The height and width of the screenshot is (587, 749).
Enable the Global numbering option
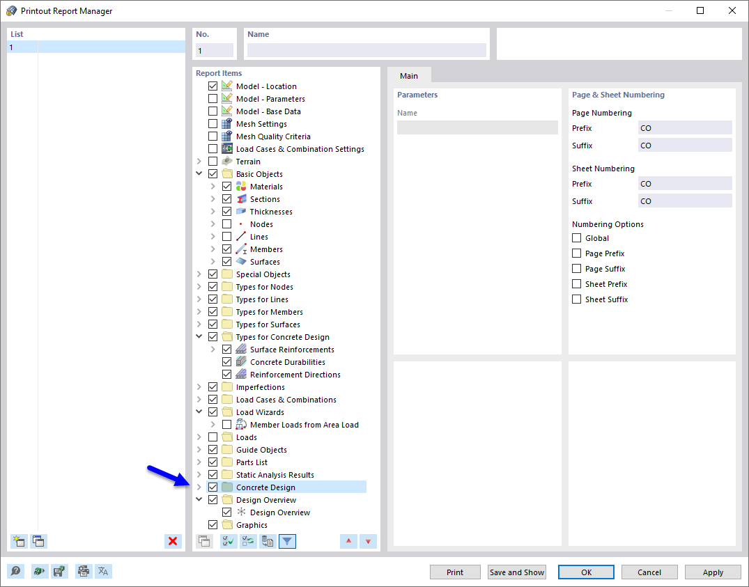tap(577, 237)
